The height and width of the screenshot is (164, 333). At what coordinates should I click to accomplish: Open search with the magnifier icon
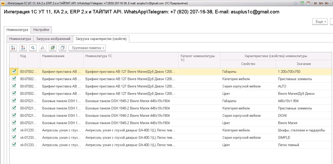pyautogui.click(x=33, y=48)
